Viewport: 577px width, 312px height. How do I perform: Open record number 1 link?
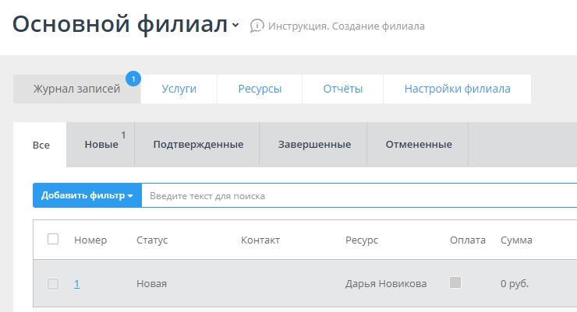coord(77,284)
